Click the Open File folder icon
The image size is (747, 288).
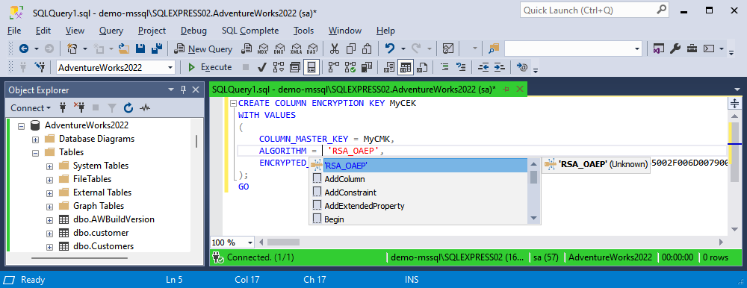[x=124, y=48]
